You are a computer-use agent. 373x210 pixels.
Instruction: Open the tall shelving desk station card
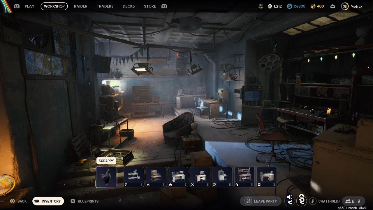point(244,177)
